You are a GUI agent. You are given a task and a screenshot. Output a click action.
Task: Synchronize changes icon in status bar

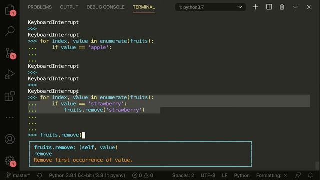click(x=40, y=175)
